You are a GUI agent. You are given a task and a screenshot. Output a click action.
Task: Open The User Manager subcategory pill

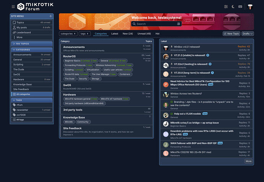[104, 74]
